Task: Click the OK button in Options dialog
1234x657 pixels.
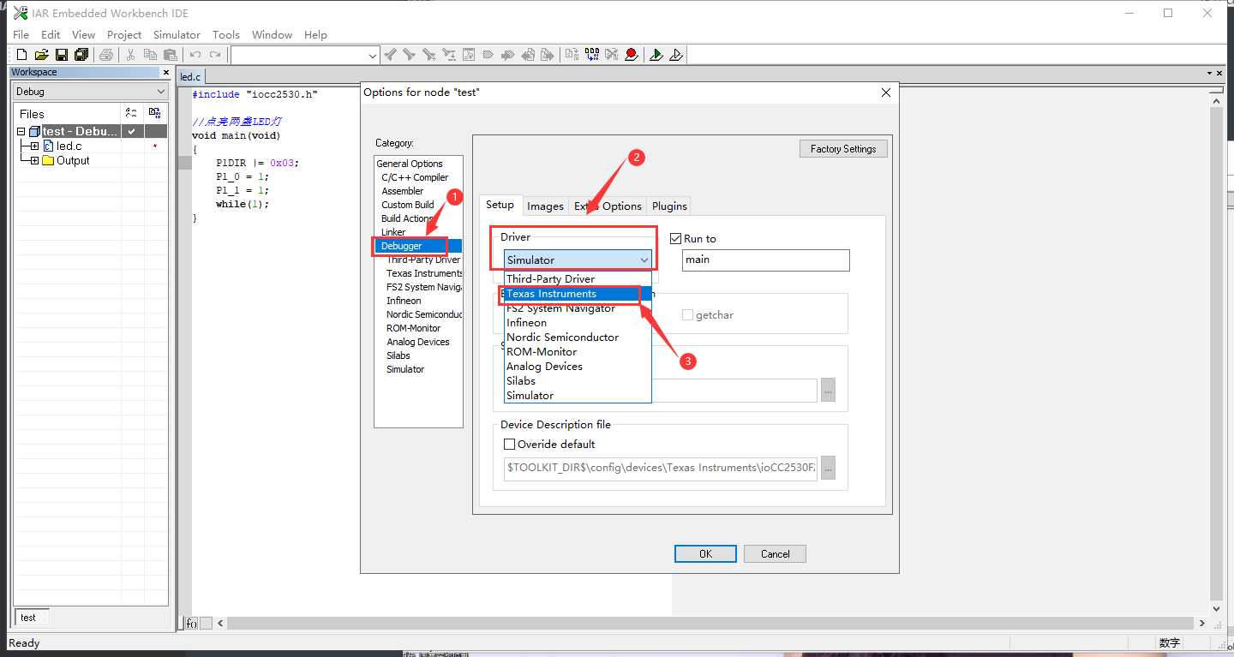Action: [705, 554]
